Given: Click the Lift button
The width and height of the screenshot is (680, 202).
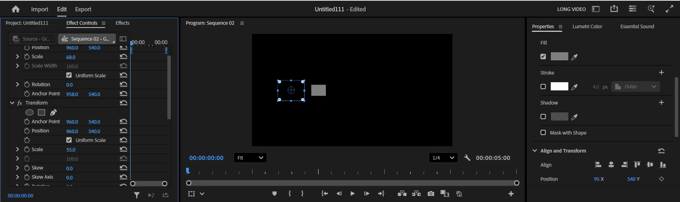Looking at the screenshot, I should coord(402,194).
